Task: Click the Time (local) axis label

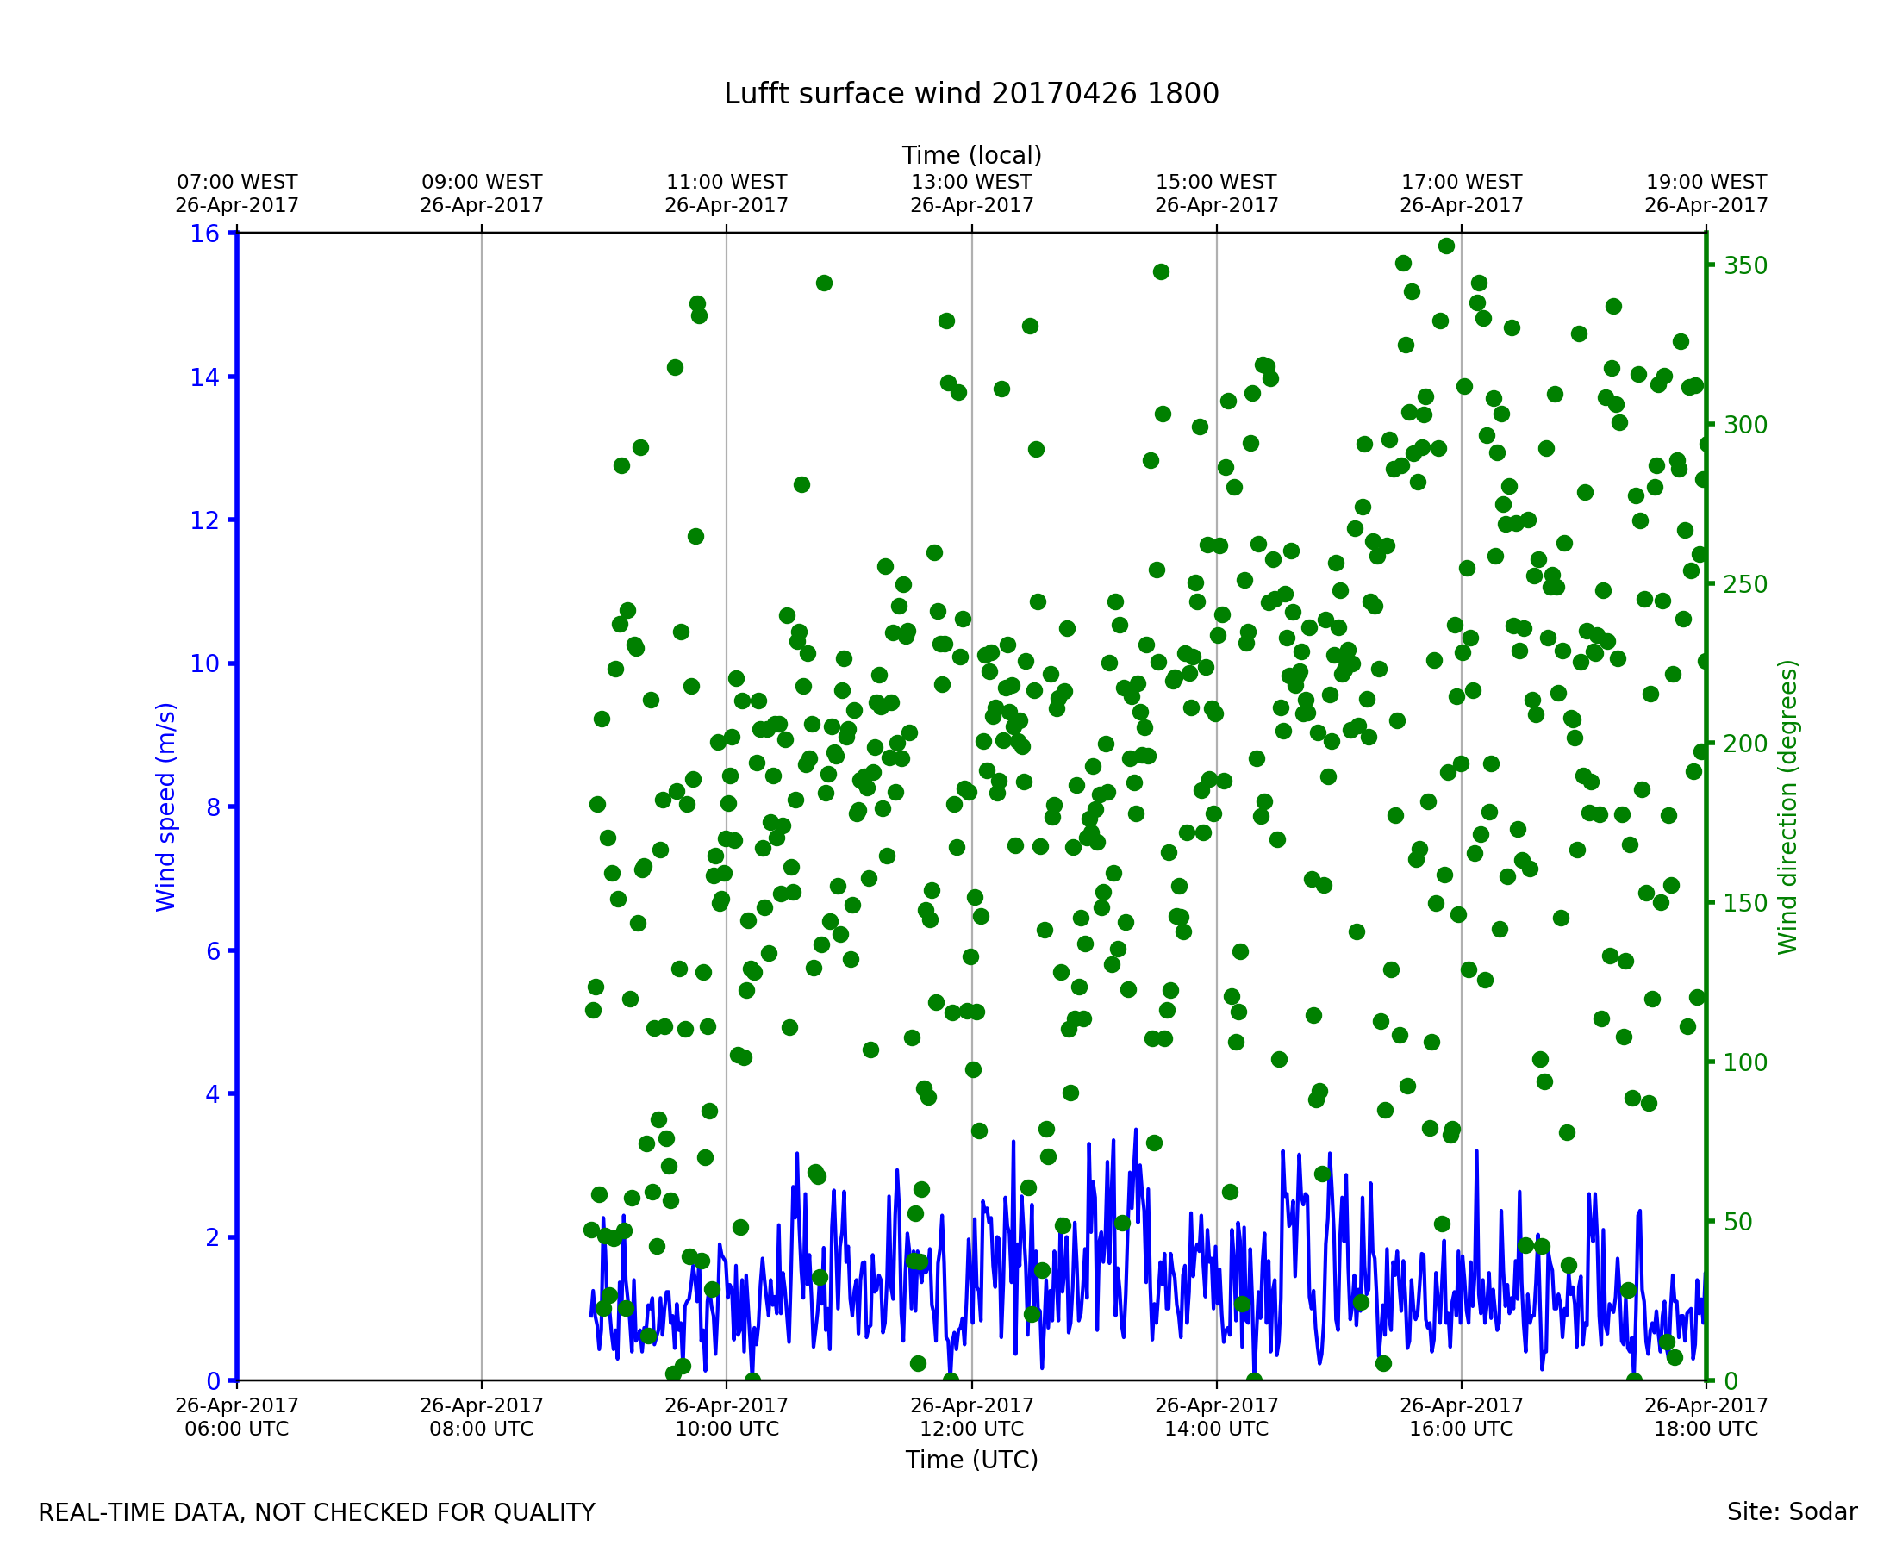Action: pos(971,155)
